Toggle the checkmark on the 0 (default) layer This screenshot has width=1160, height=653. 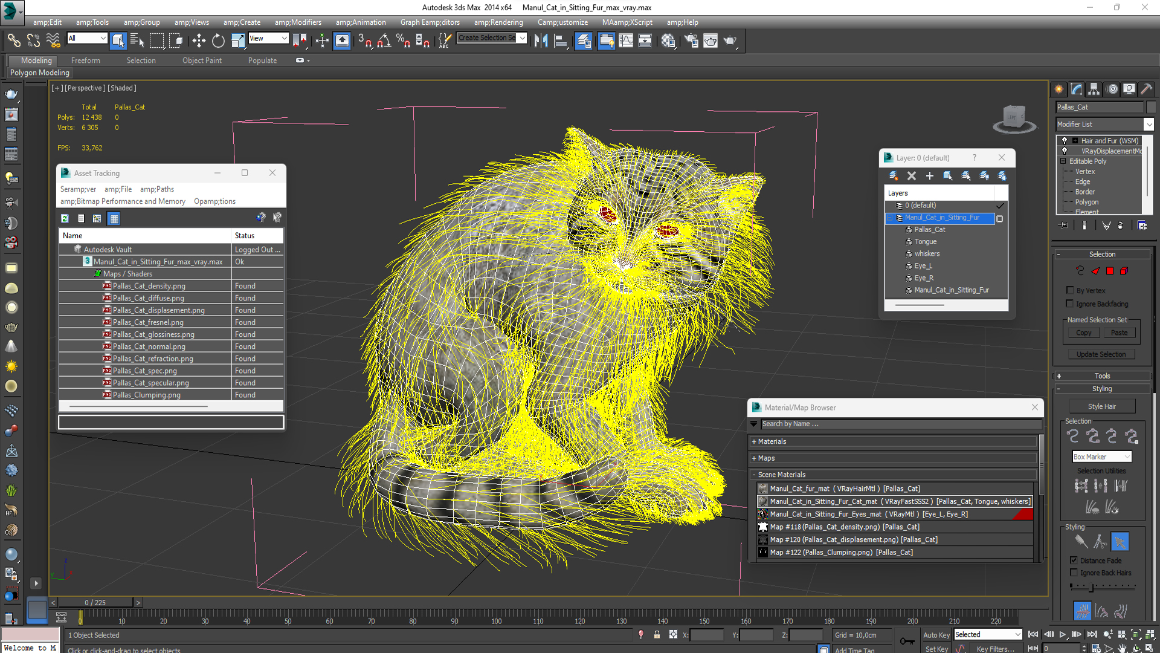coord(1000,206)
